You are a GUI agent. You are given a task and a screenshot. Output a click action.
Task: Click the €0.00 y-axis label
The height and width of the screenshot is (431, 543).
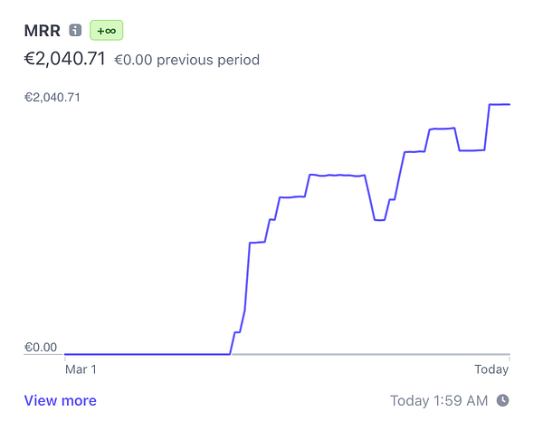click(x=40, y=348)
